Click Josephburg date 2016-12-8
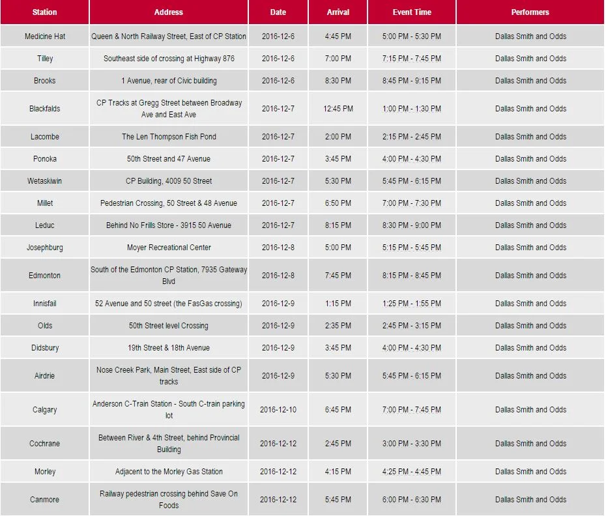The width and height of the screenshot is (606, 516). [278, 248]
